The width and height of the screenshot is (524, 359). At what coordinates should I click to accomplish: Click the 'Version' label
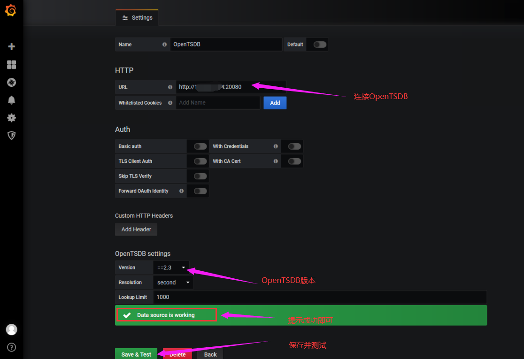click(x=127, y=267)
